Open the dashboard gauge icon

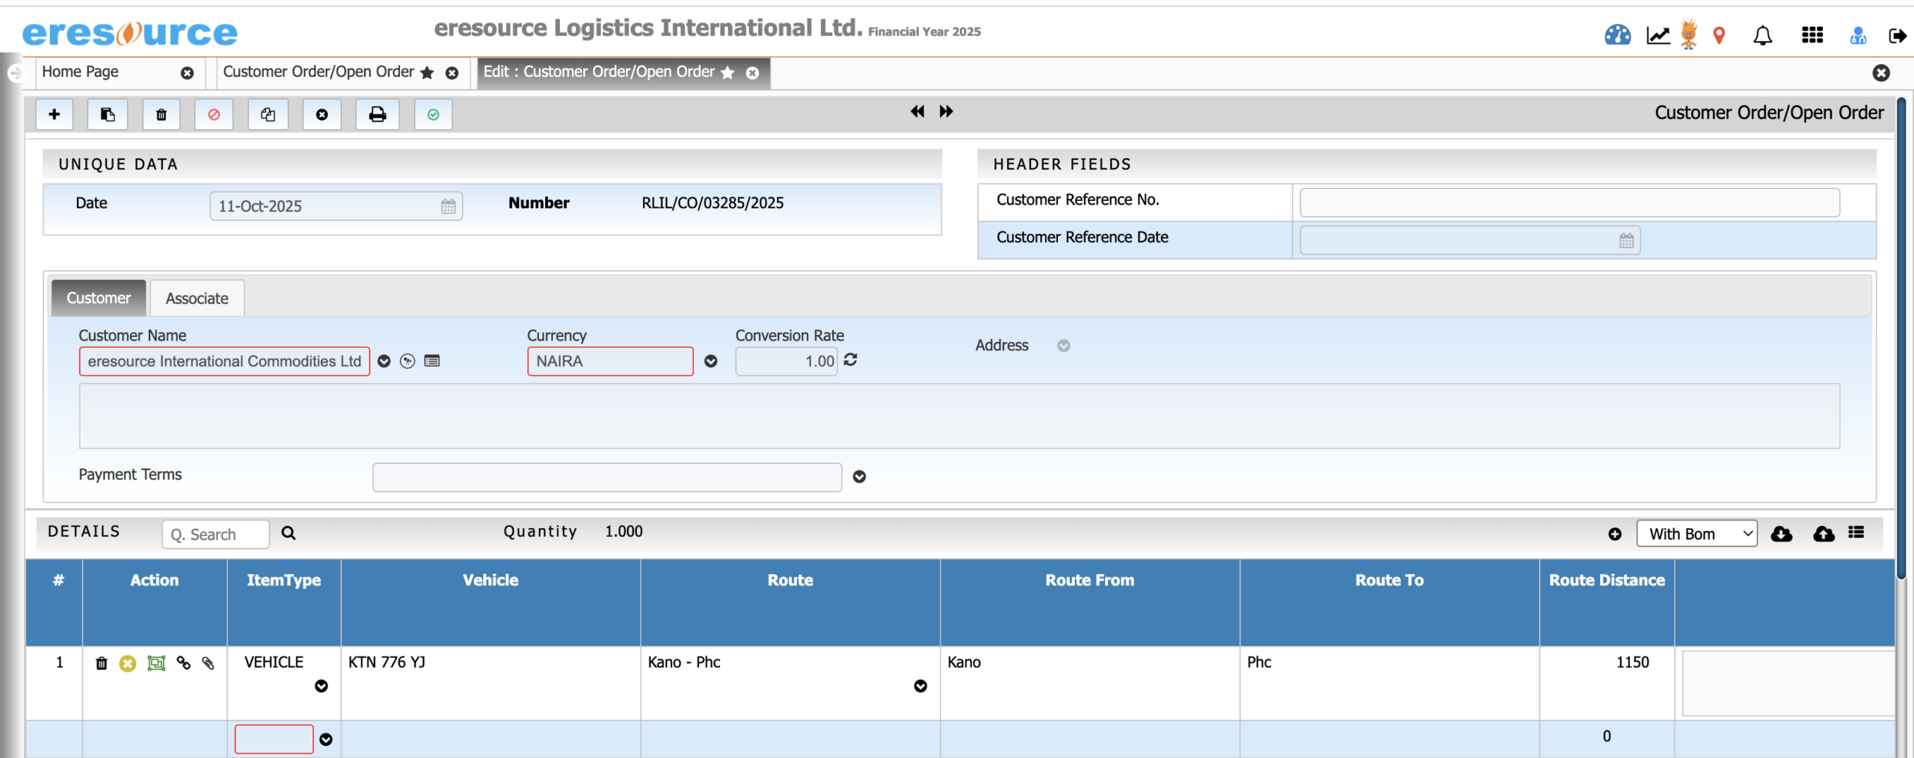(1617, 35)
